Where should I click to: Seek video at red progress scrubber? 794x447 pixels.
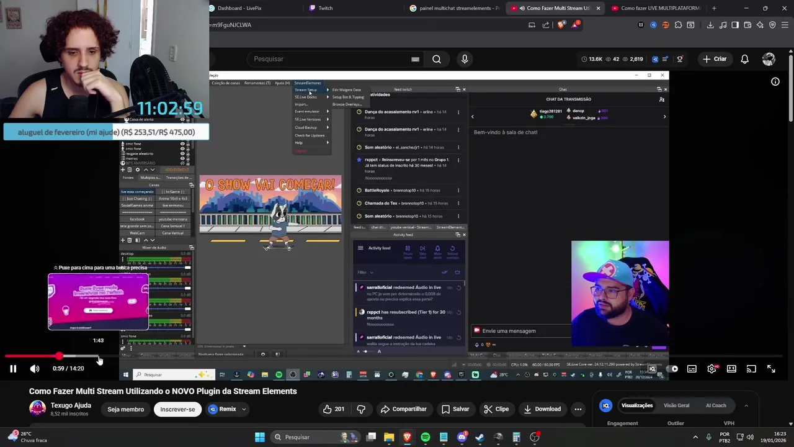pyautogui.click(x=59, y=356)
